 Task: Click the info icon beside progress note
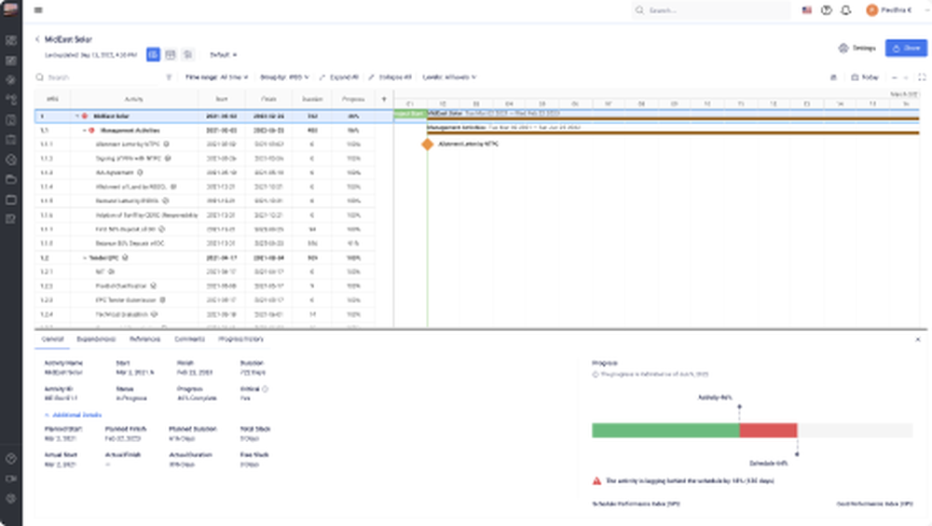[595, 375]
